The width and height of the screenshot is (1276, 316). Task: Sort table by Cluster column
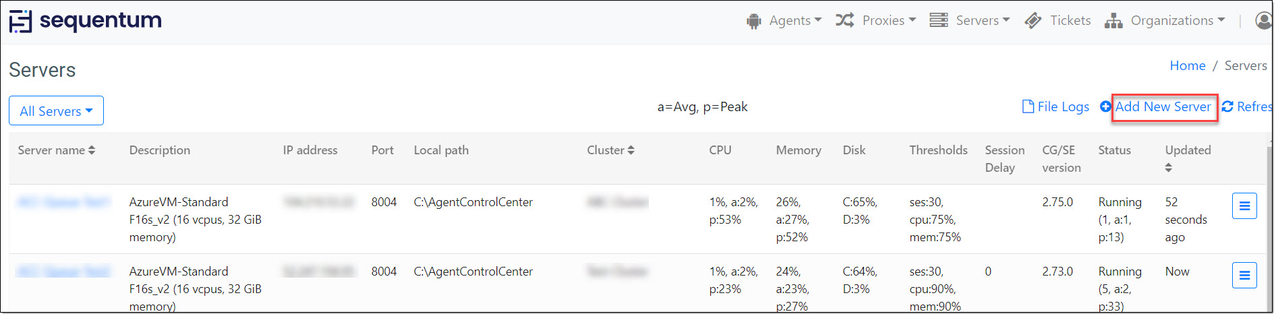(610, 150)
